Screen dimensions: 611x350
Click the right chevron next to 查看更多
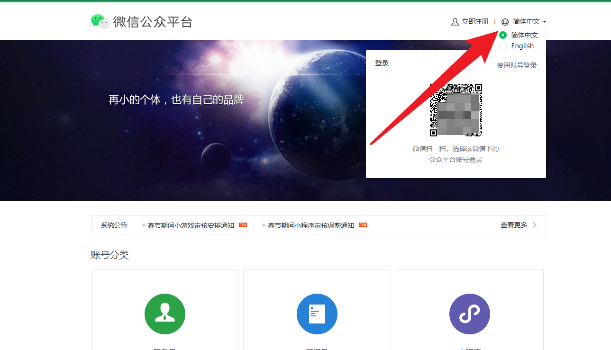(x=535, y=225)
